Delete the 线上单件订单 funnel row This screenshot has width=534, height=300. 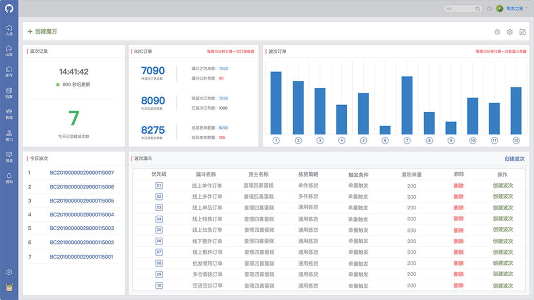459,186
